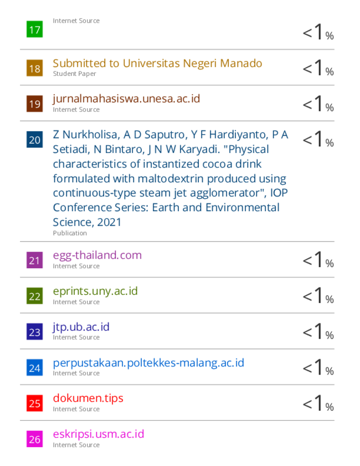Click the navy source number 23 badge
Image resolution: width=360 pixels, height=466 pixels.
(x=34, y=332)
